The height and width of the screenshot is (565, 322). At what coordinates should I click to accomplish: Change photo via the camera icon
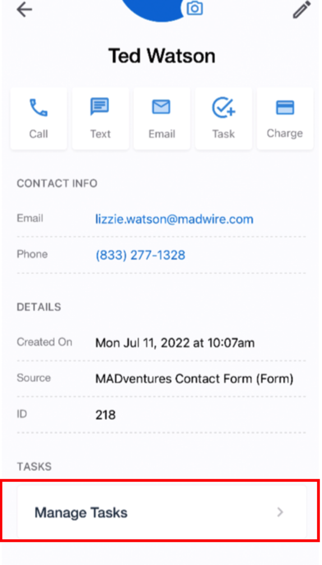195,7
